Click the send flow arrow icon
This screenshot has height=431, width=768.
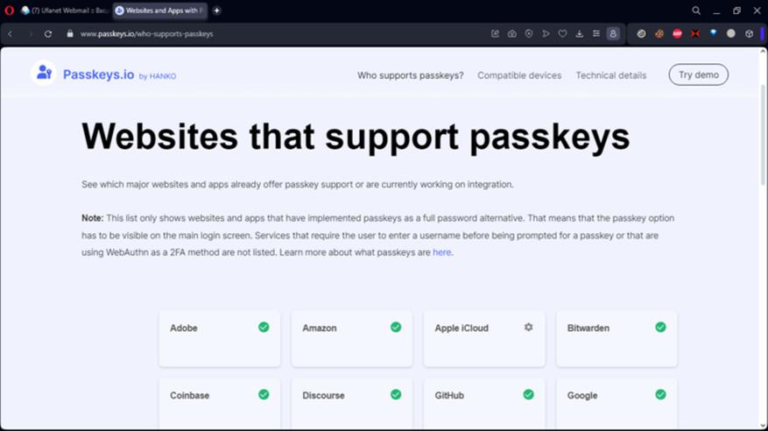(546, 34)
